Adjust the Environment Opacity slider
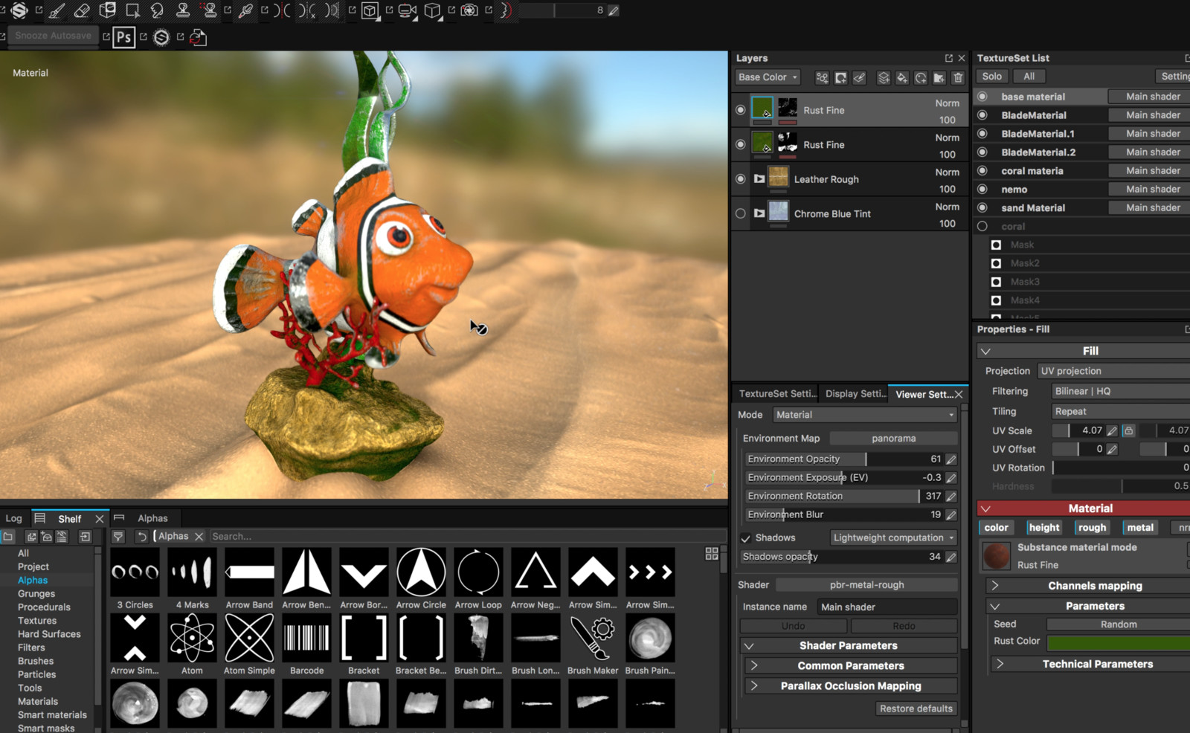This screenshot has height=733, width=1190. pyautogui.click(x=846, y=459)
